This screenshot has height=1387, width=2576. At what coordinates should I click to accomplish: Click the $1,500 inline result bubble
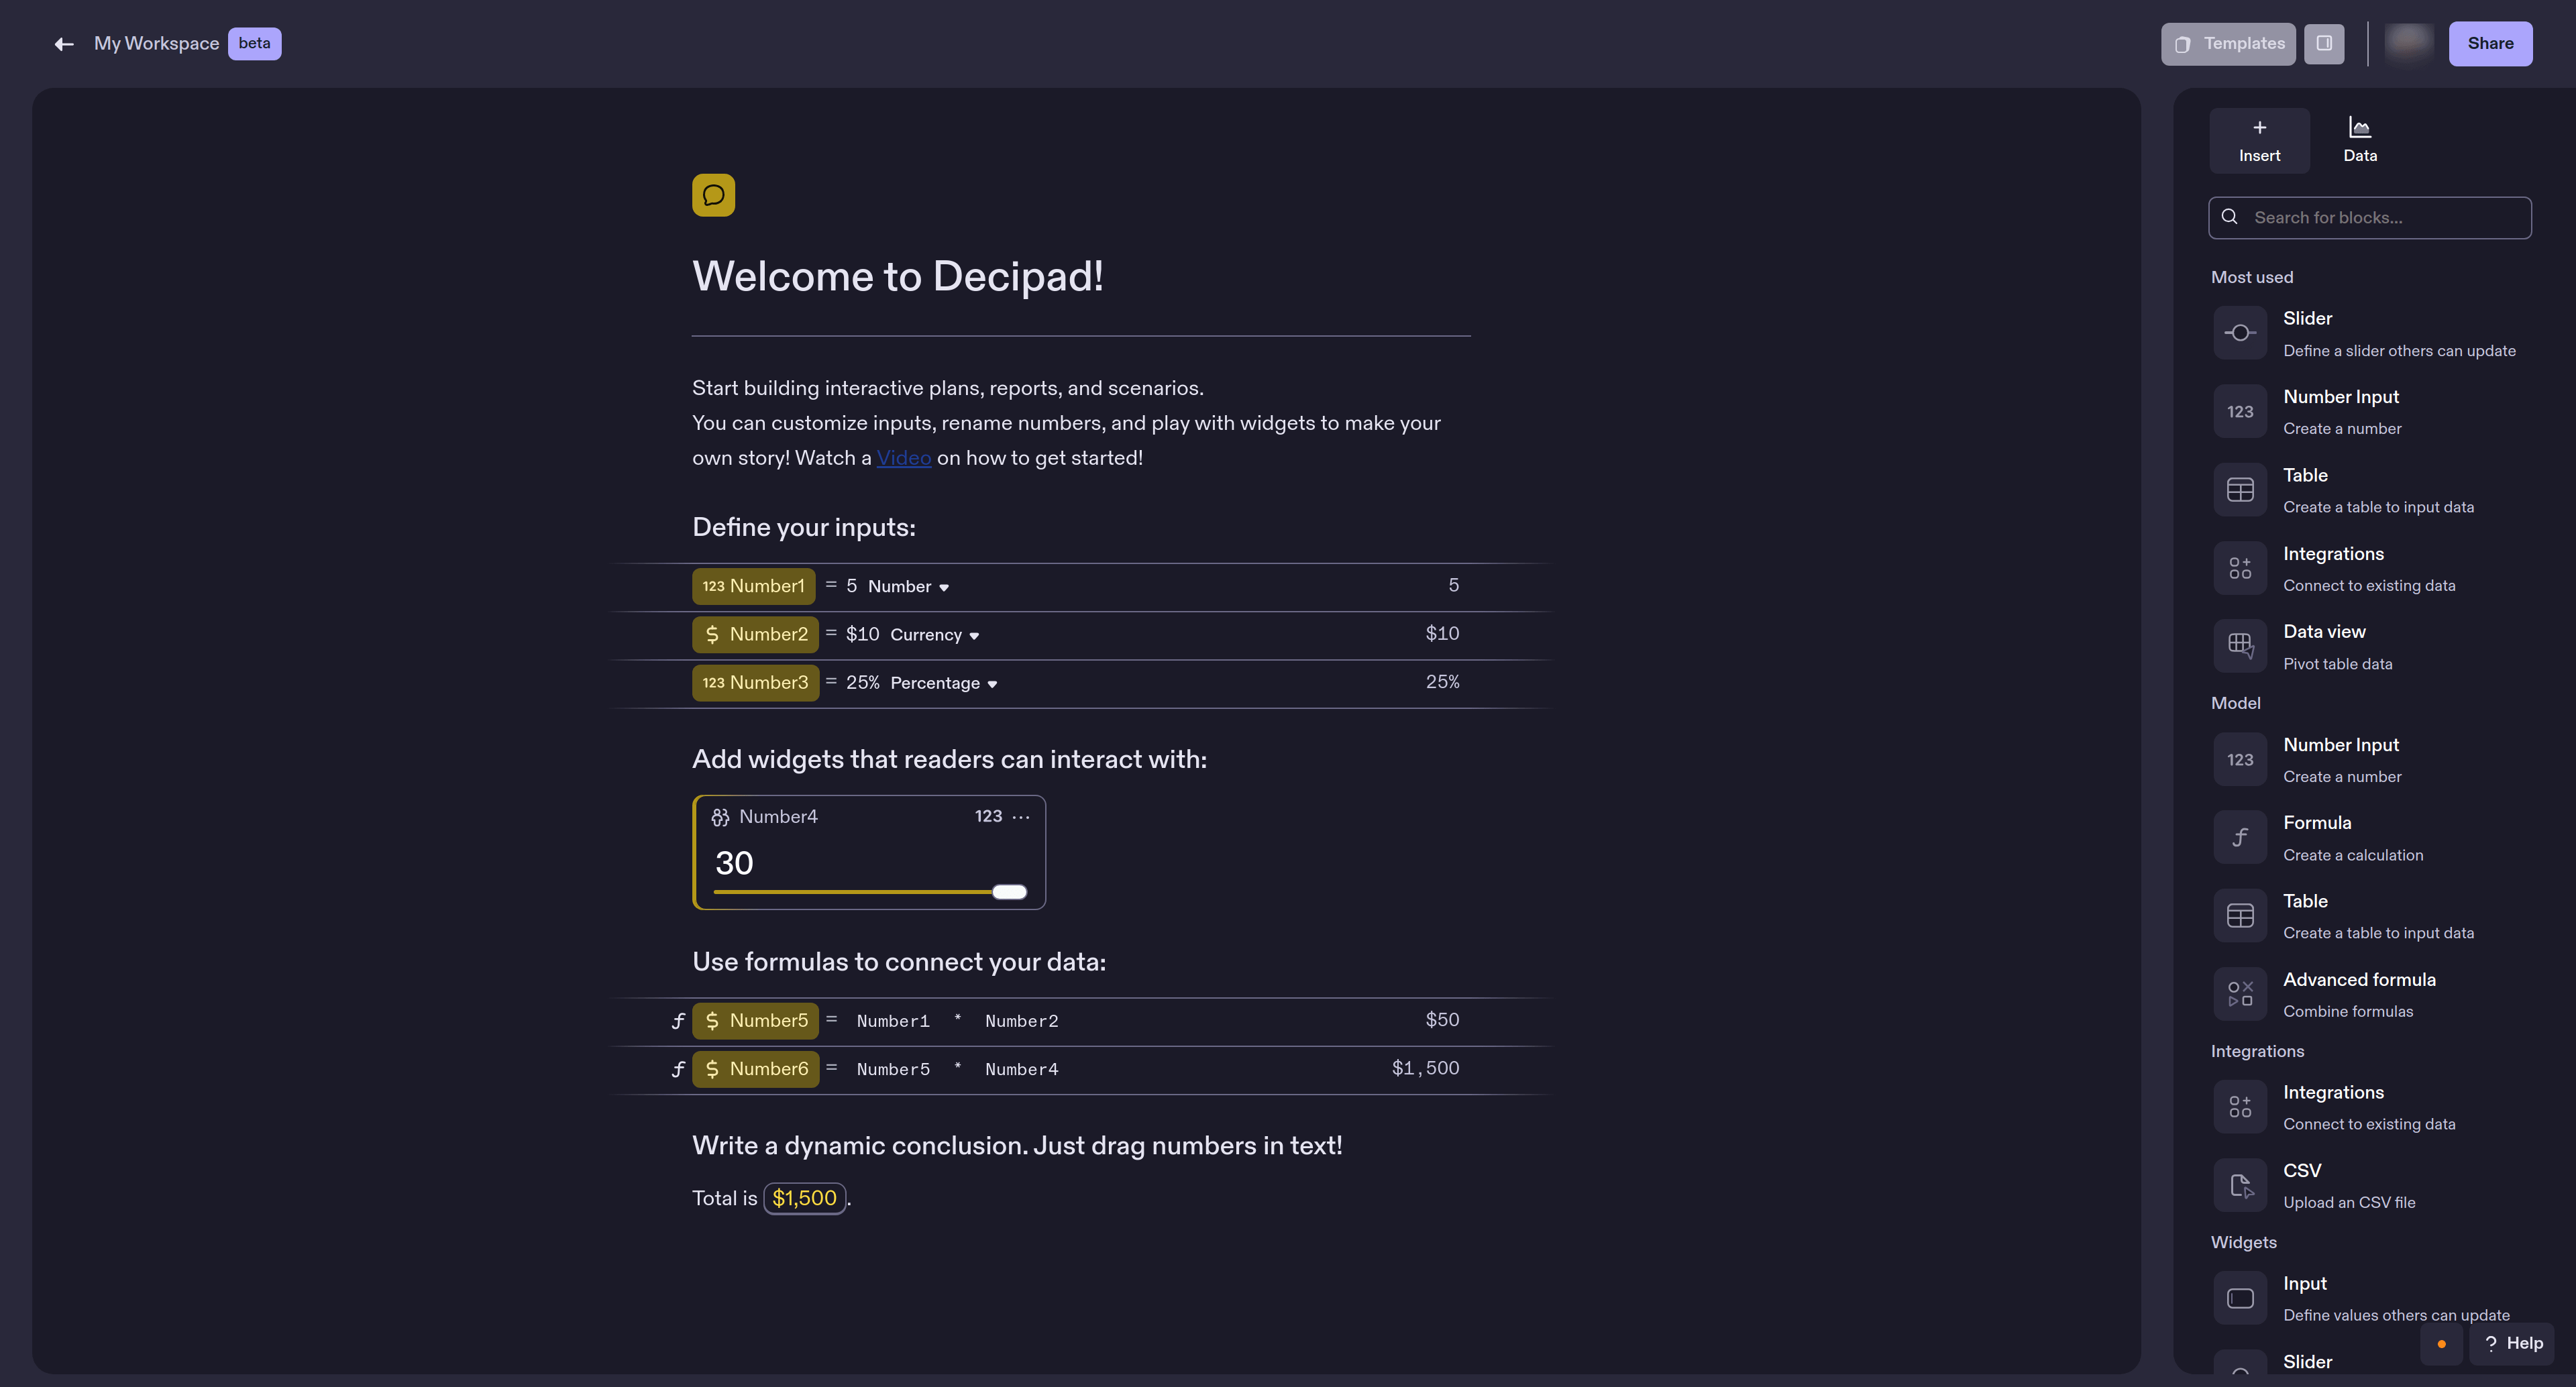pos(804,1198)
